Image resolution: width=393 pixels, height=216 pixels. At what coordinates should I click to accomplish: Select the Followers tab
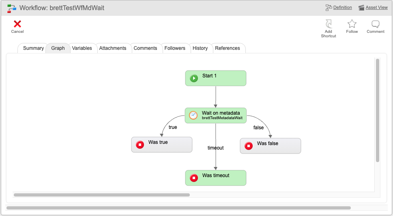[x=175, y=48]
